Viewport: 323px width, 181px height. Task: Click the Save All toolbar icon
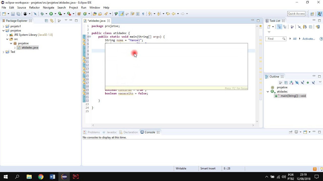(x=18, y=14)
